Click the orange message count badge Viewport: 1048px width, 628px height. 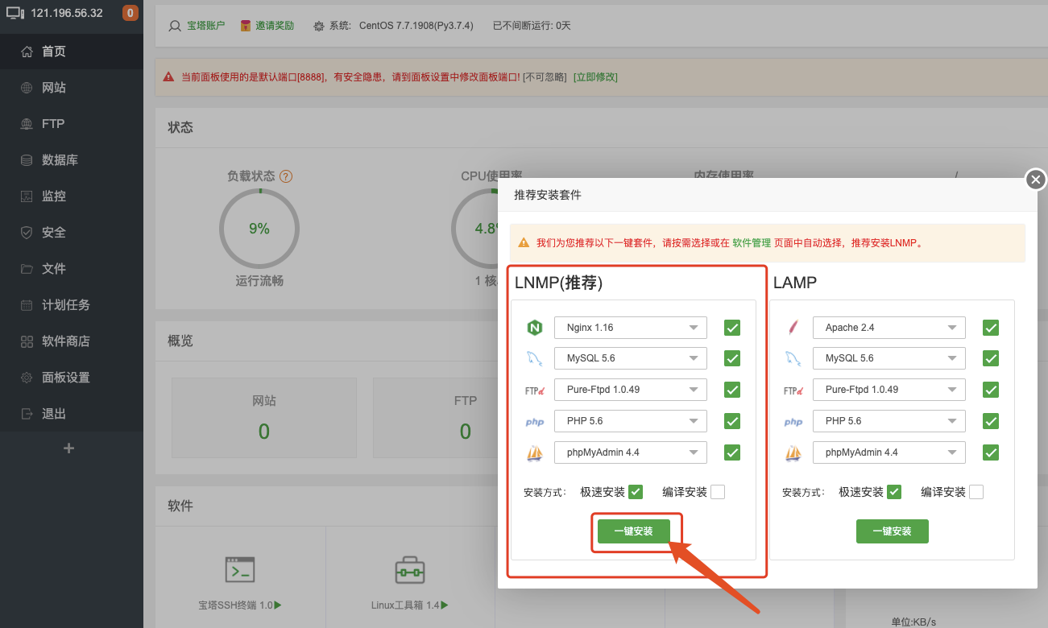pyautogui.click(x=130, y=13)
